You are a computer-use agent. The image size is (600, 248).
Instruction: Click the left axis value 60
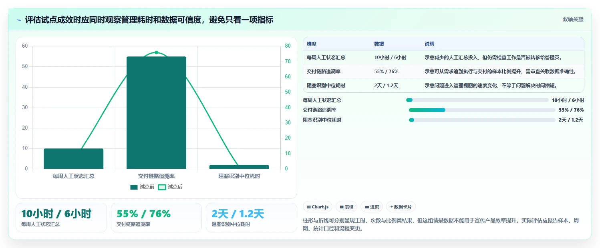pyautogui.click(x=25, y=46)
